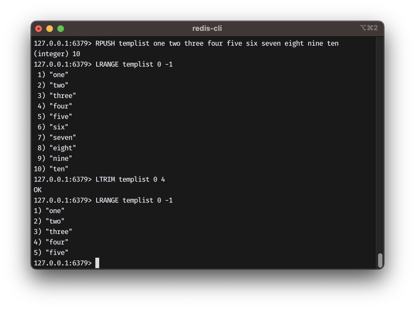Screen dimensions: 415x310
Task: Click the OK reply line
Action: coord(38,190)
